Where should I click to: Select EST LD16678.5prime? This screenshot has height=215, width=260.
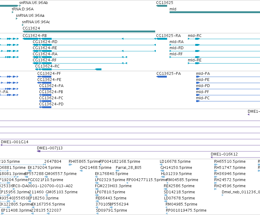point(175,162)
